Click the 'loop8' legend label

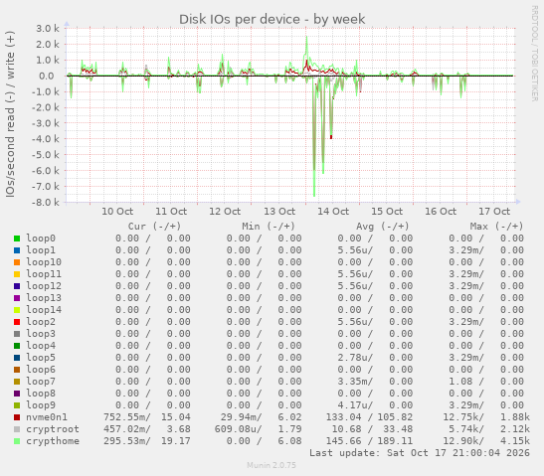pos(41,394)
